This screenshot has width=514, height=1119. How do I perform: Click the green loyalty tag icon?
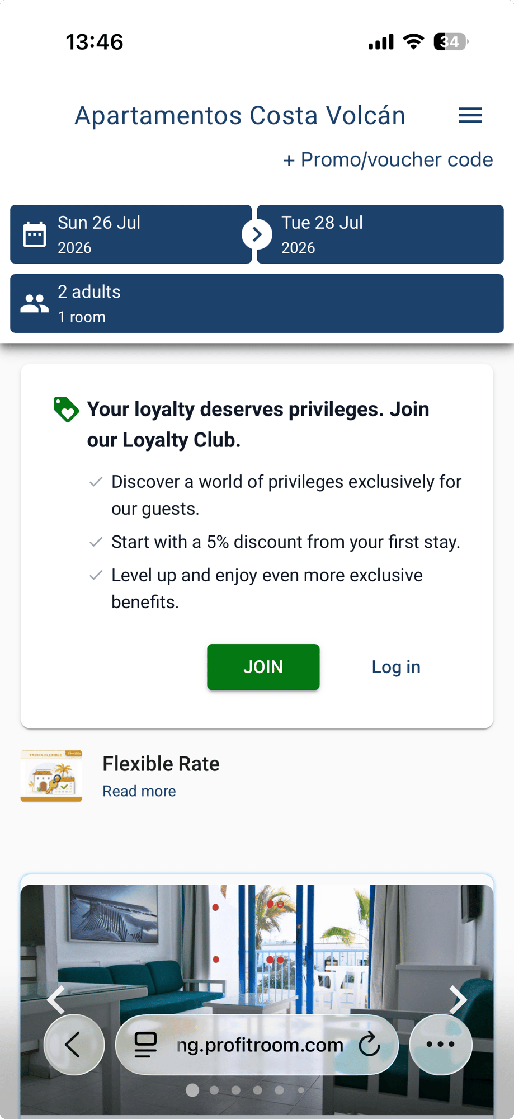[66, 410]
